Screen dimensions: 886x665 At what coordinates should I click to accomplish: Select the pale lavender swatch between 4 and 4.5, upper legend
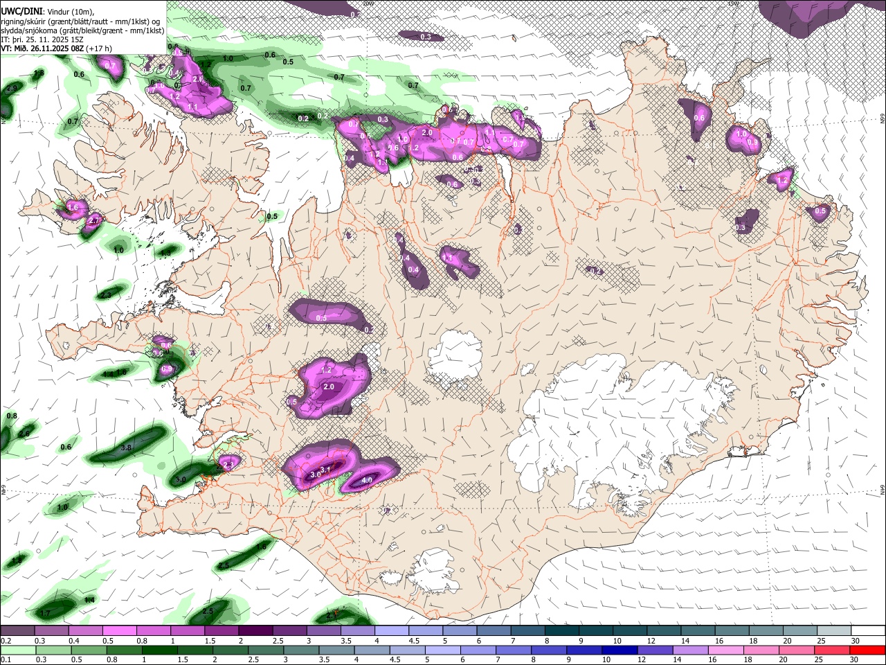390,630
